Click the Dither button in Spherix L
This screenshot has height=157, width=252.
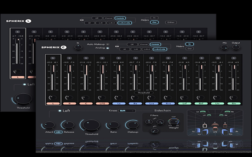[171, 22]
